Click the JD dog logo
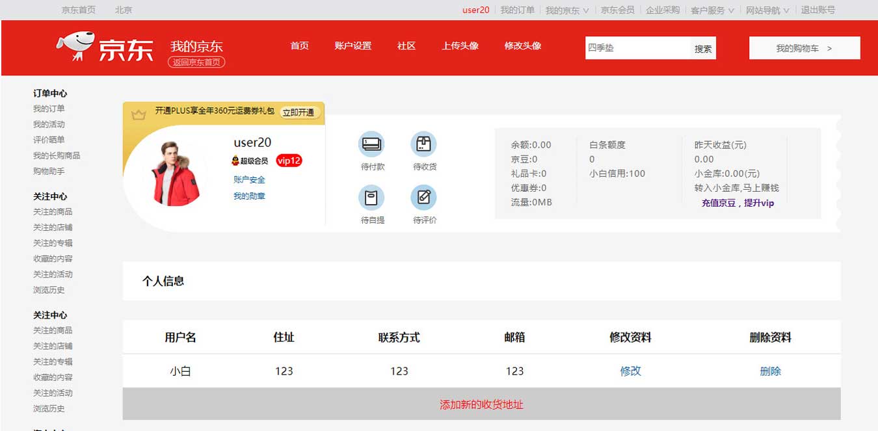Screen dimensions: 878x431 [75, 47]
